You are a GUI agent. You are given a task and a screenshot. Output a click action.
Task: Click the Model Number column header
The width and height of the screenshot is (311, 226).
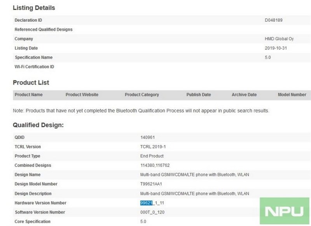[292, 95]
